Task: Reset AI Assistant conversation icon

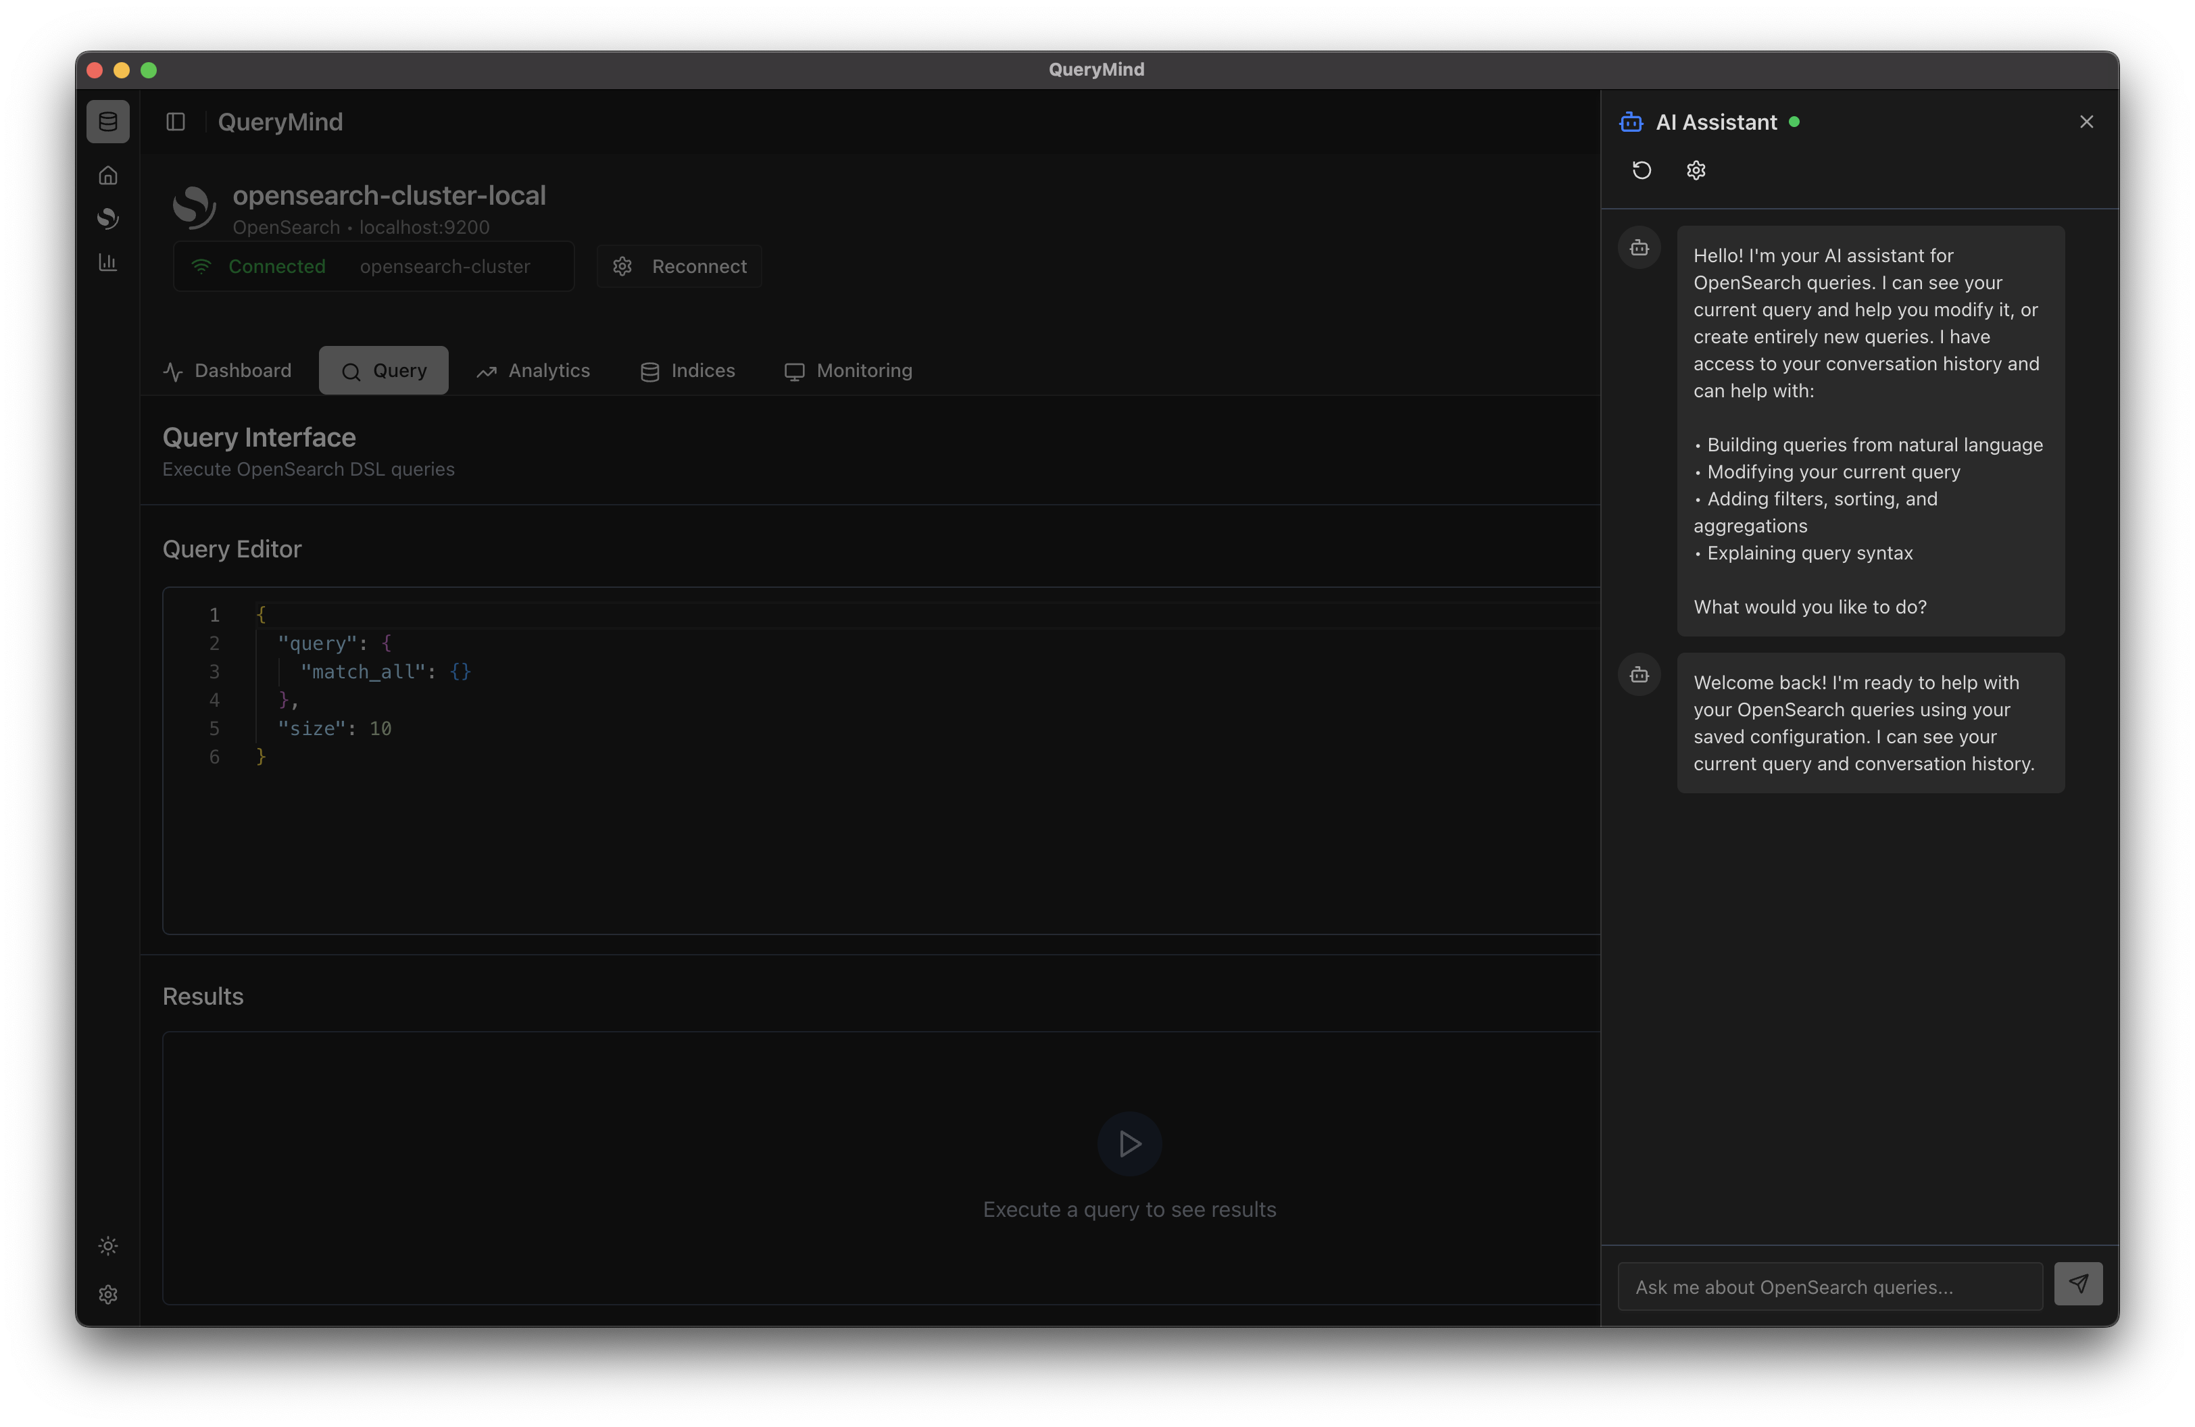Action: click(1642, 170)
